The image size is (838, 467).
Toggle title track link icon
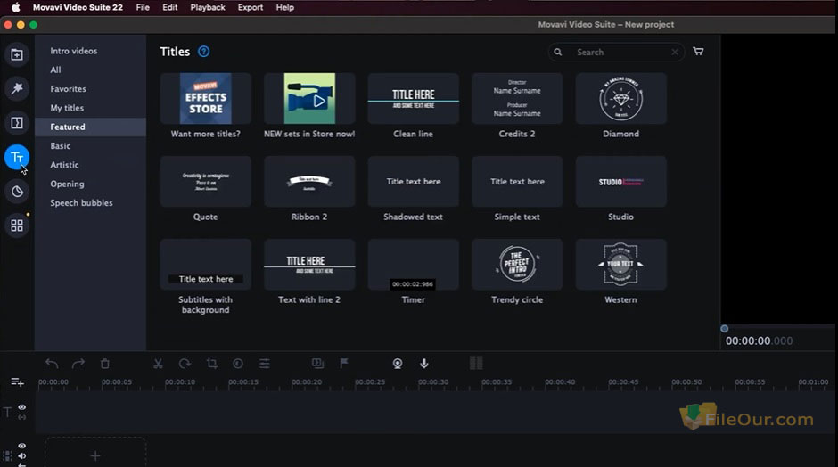pos(22,417)
